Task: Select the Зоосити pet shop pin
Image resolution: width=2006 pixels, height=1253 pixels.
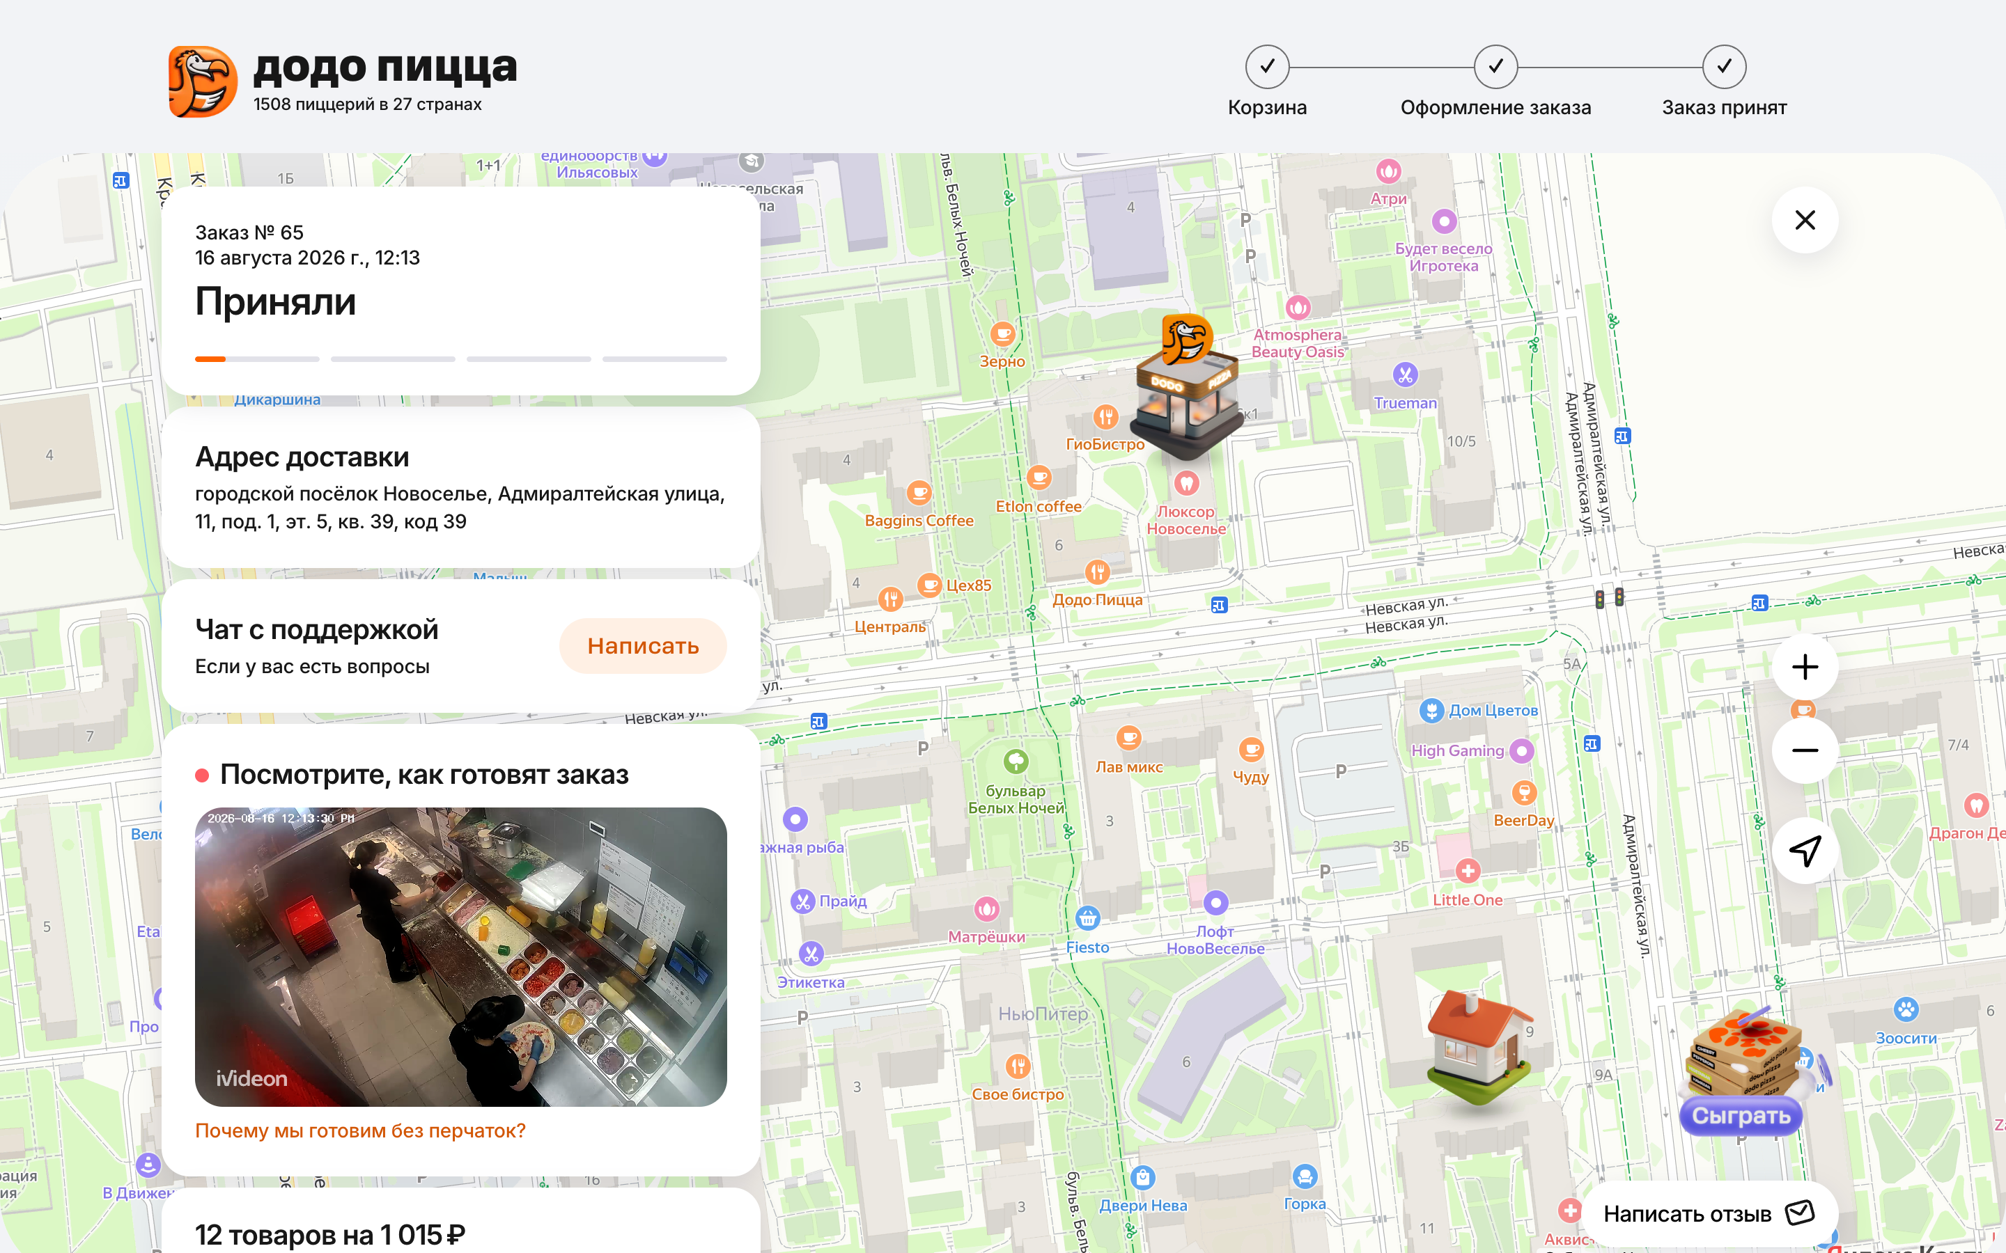Action: point(1906,1009)
